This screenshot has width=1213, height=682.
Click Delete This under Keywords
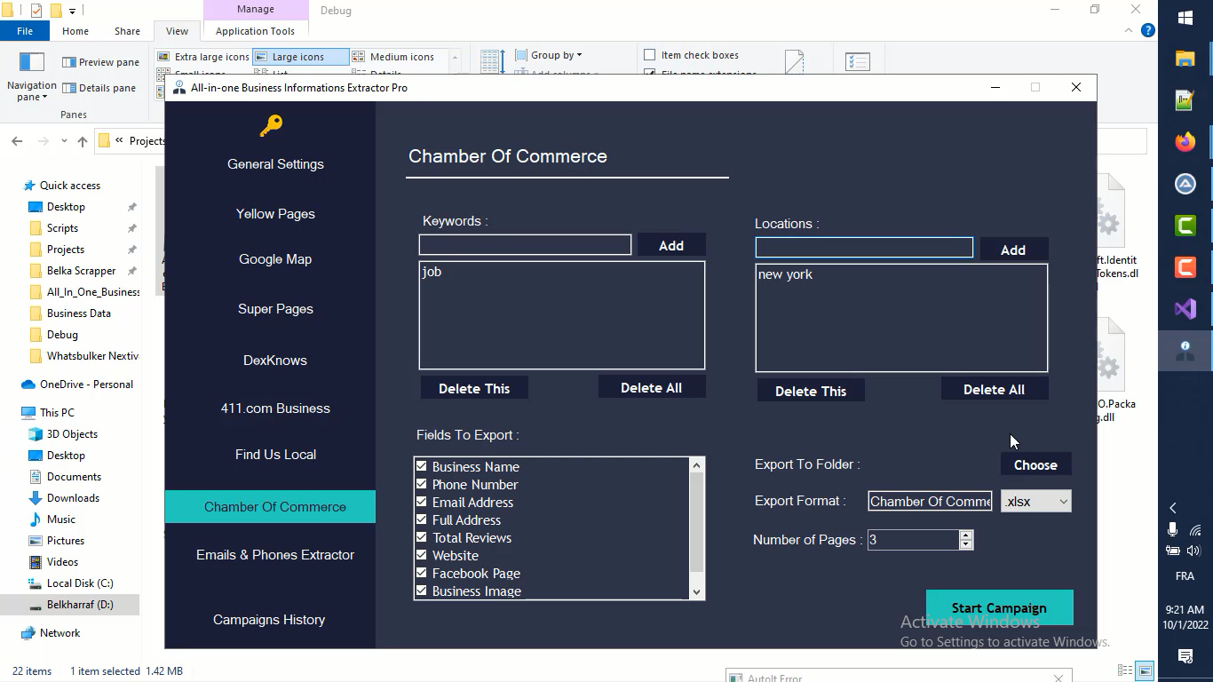[474, 388]
